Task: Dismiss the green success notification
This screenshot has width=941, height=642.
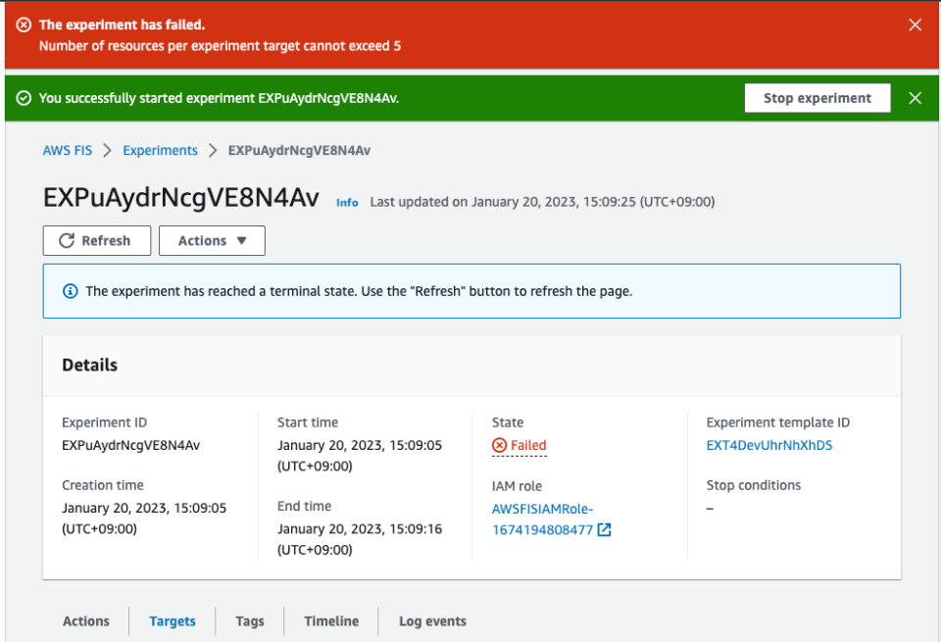Action: (x=915, y=98)
